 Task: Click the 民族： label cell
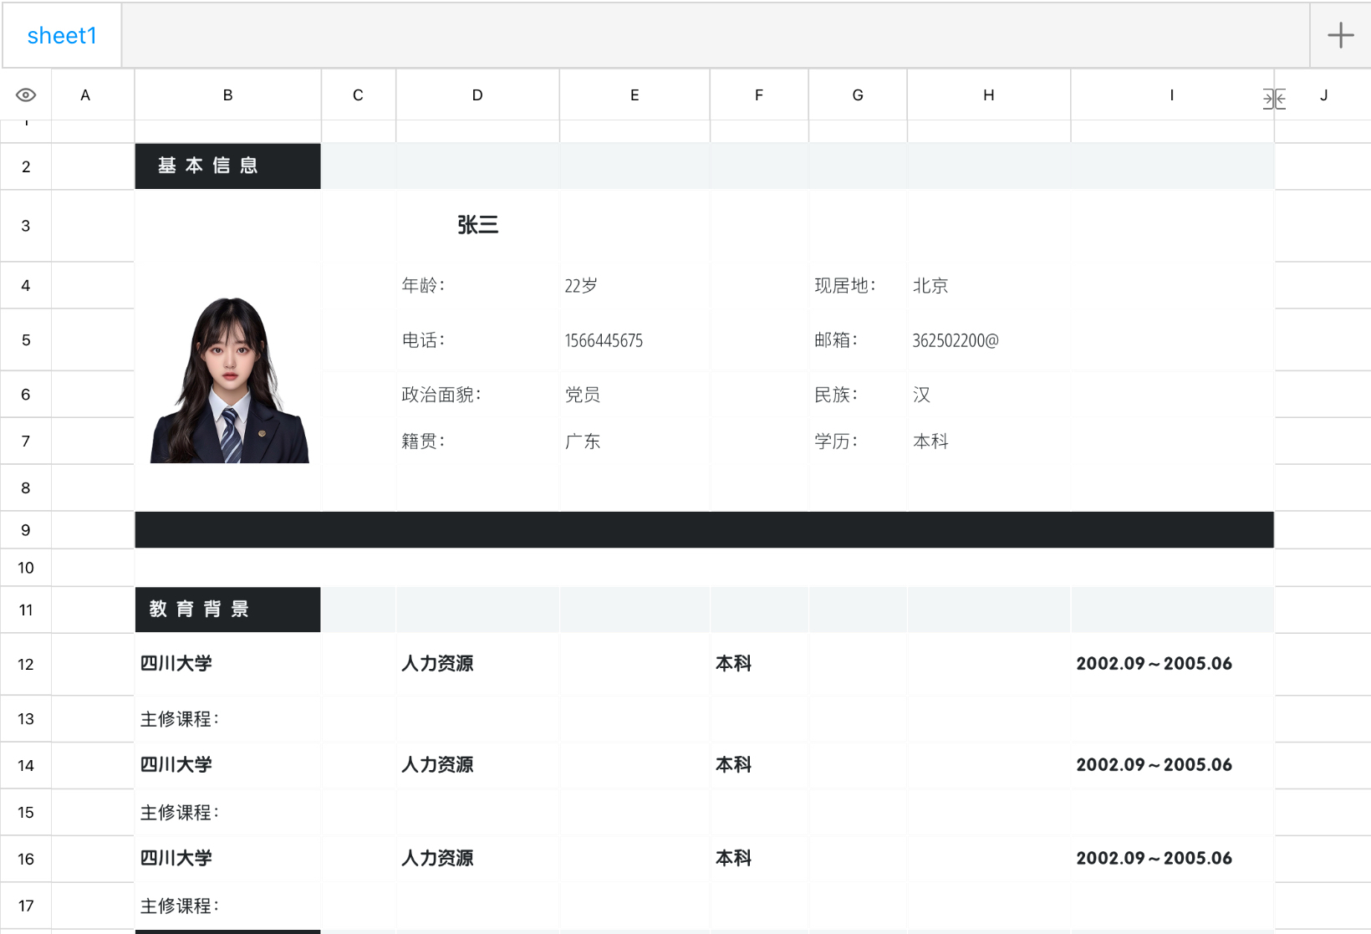click(x=858, y=395)
